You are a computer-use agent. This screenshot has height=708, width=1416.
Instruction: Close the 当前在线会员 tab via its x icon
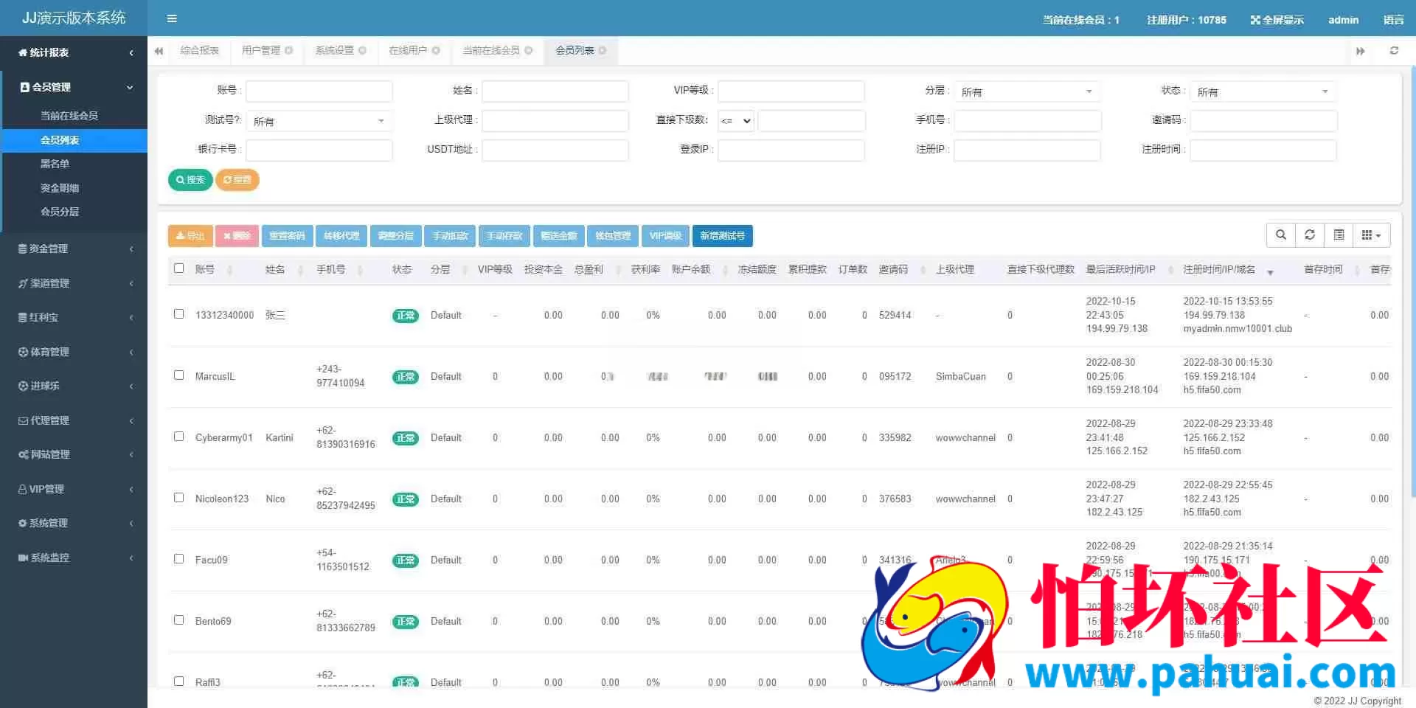pos(528,50)
